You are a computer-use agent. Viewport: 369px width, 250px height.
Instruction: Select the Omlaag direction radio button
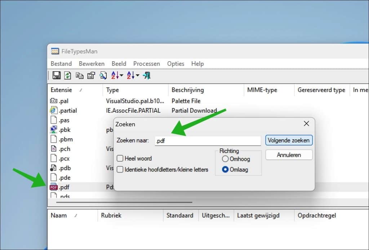point(225,169)
